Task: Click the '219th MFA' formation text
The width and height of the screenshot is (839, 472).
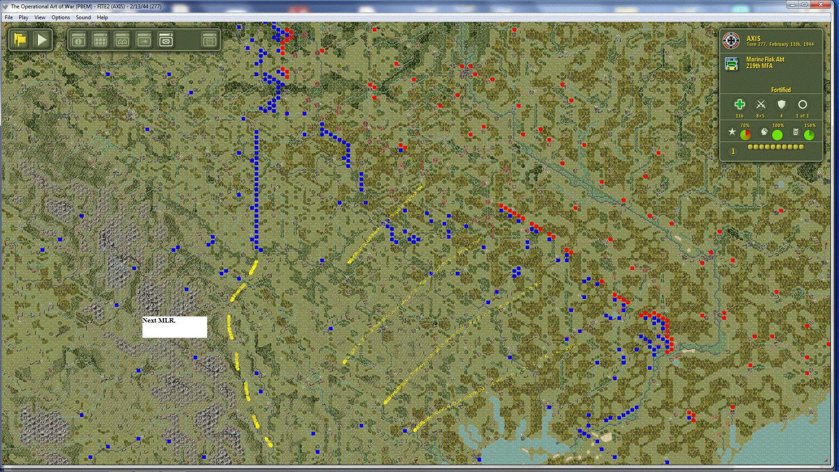Action: (759, 66)
